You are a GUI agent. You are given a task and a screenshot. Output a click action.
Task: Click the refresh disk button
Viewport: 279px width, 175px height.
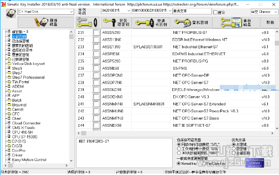(46, 22)
